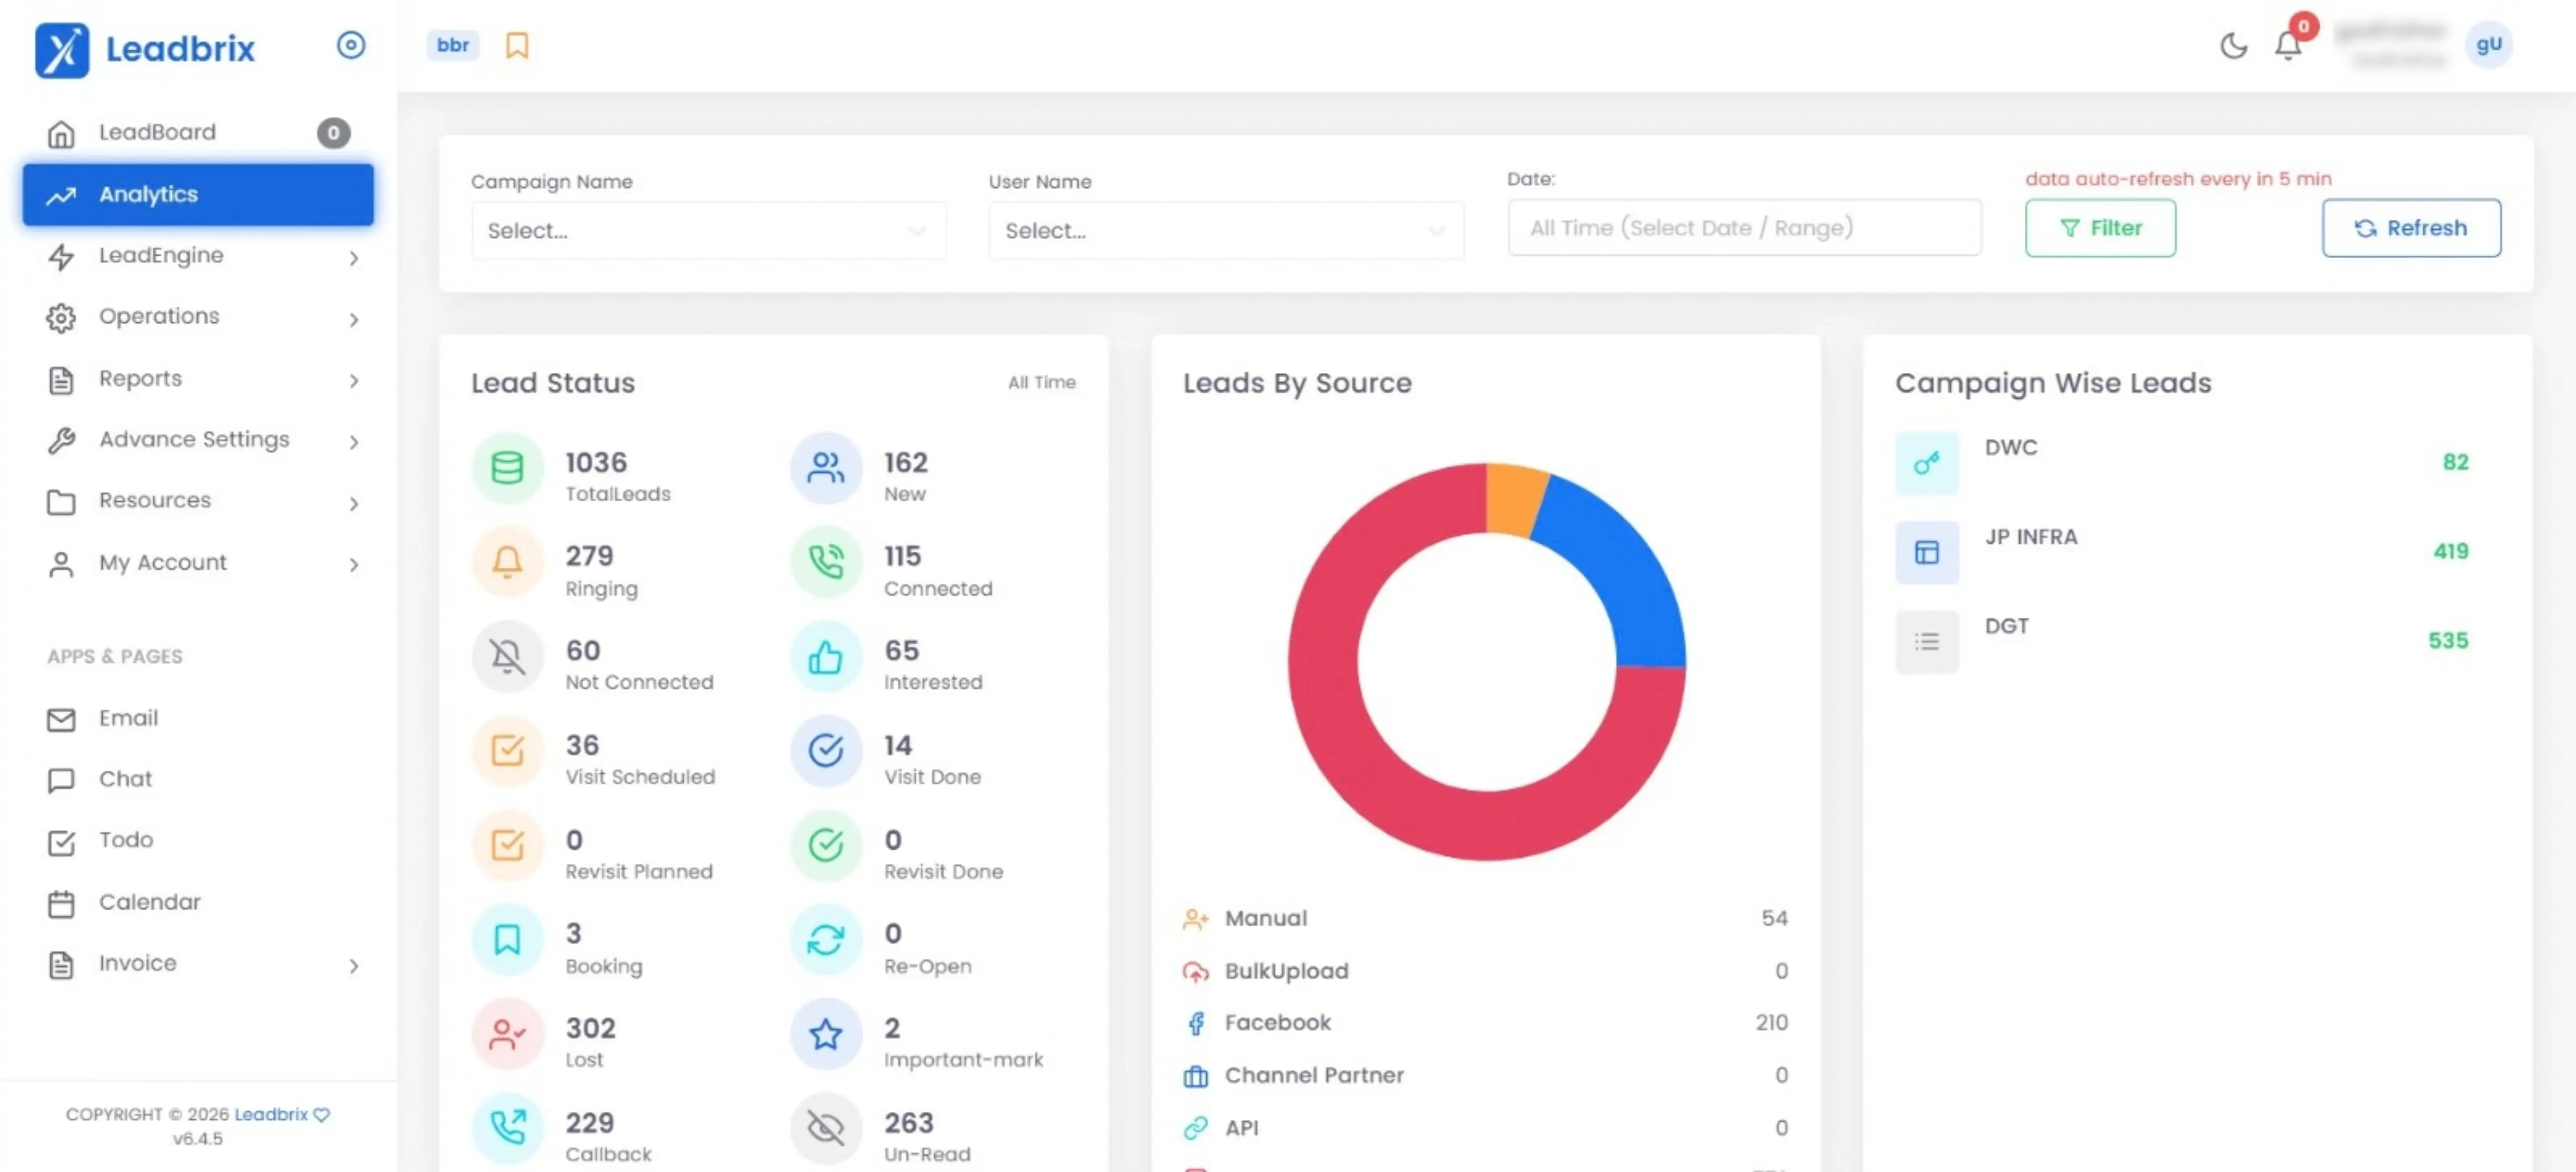Open LeadBoard in sidebar
Viewport: 2576px width, 1172px height.
(198, 133)
